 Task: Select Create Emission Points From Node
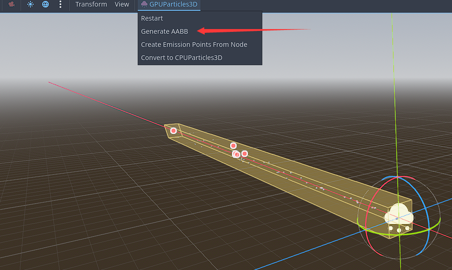pyautogui.click(x=200, y=45)
